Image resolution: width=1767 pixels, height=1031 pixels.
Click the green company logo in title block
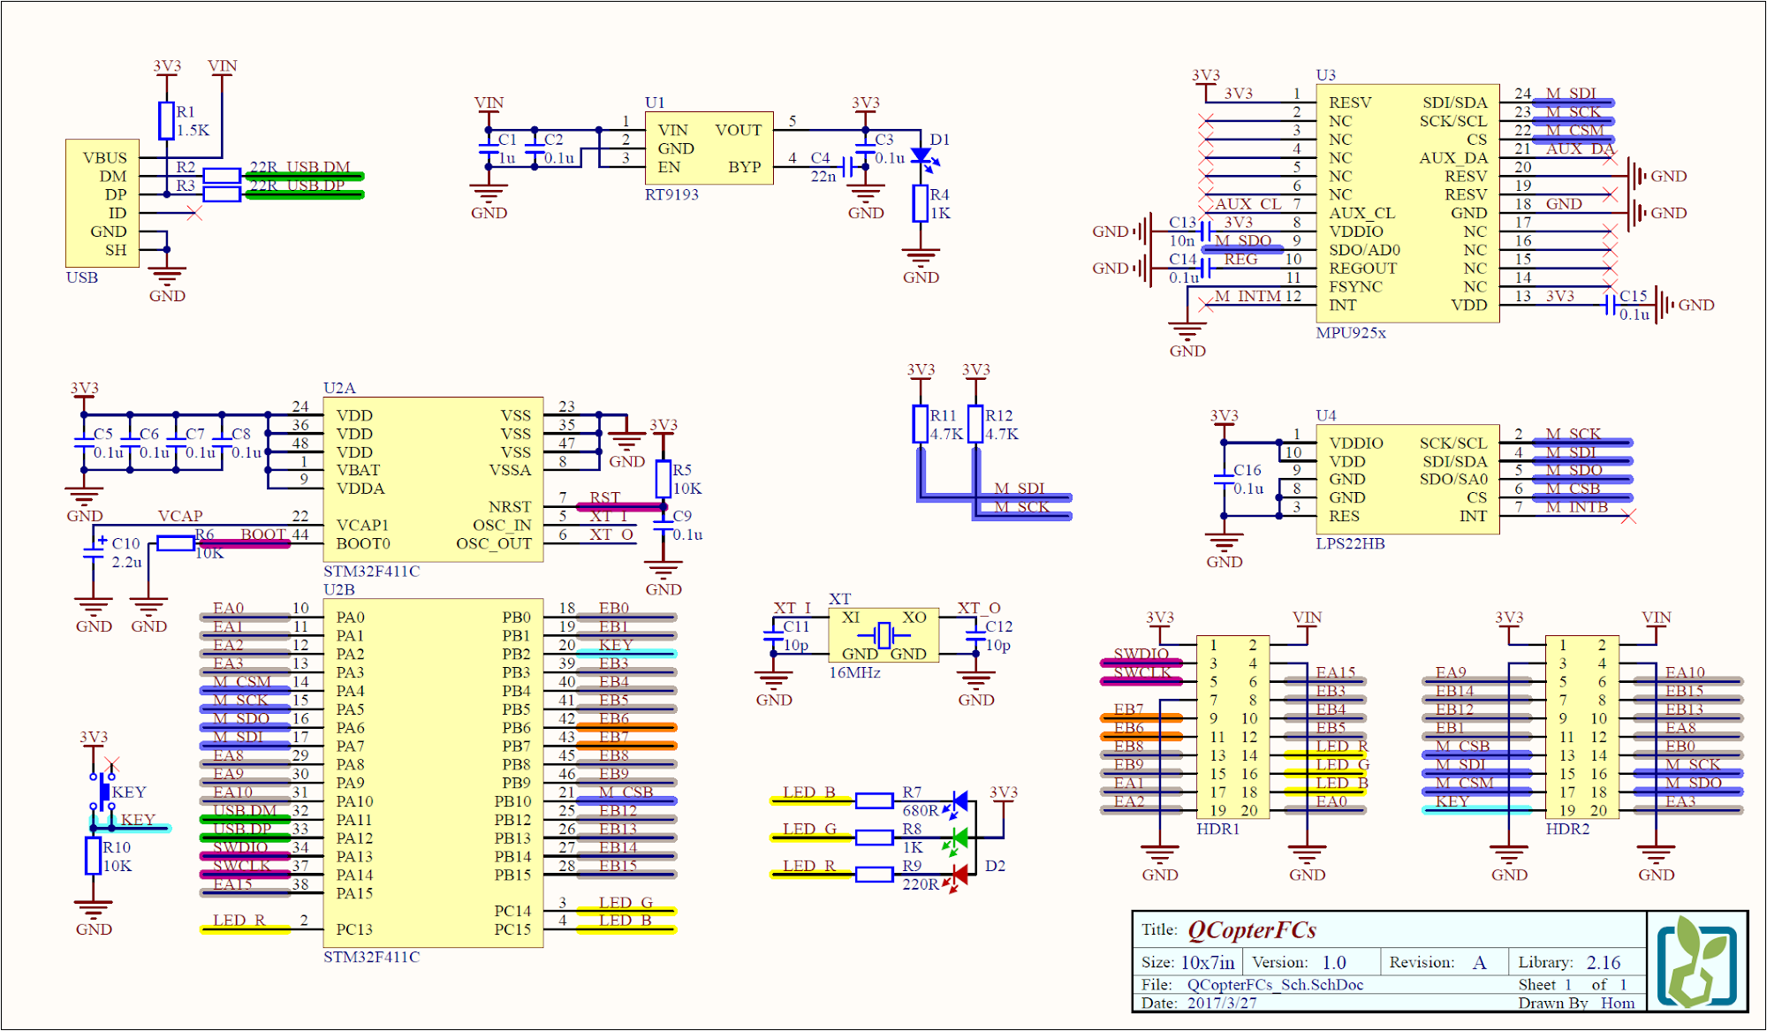coord(1696,963)
